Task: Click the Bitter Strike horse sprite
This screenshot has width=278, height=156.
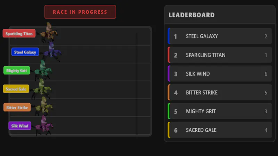Action: 43,106
